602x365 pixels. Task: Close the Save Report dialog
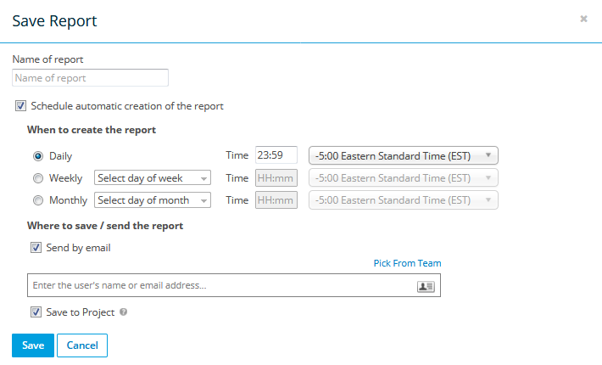(x=583, y=19)
